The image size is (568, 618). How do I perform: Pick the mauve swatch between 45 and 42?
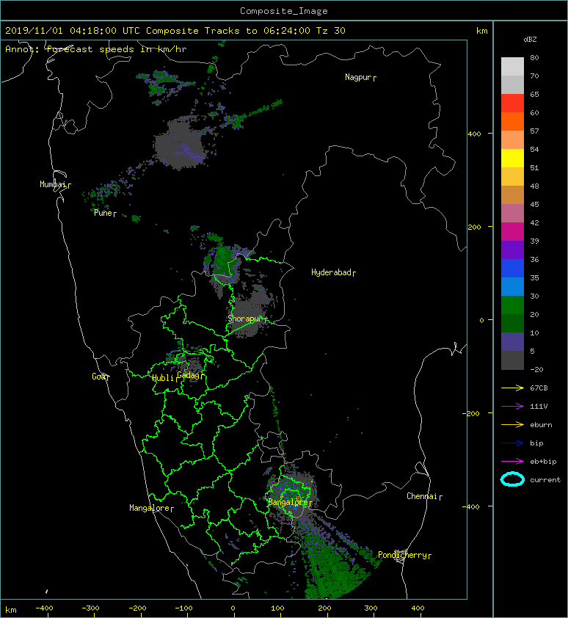512,214
